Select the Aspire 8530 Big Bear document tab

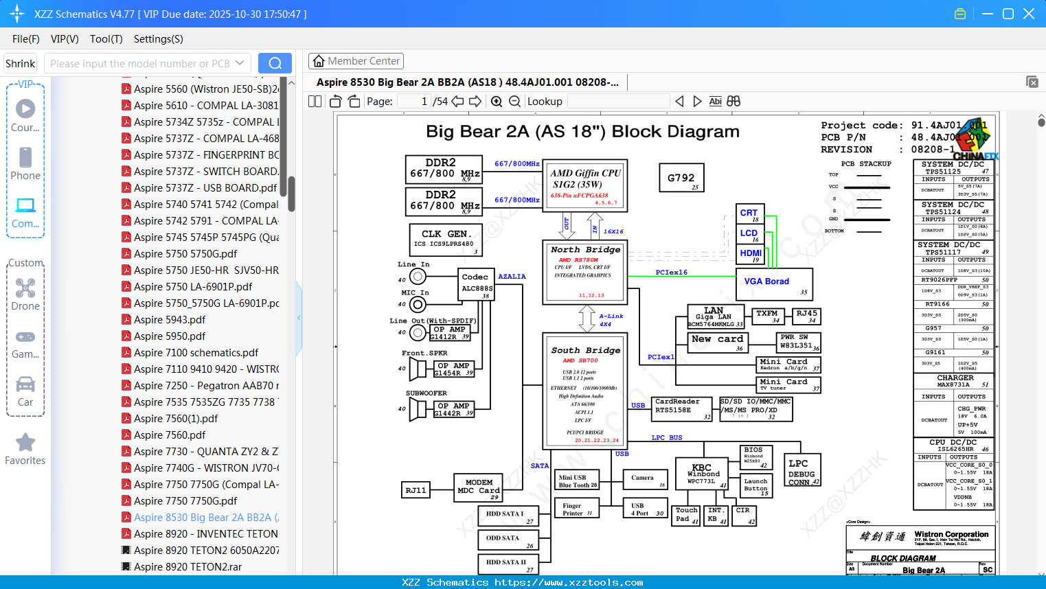pos(467,82)
